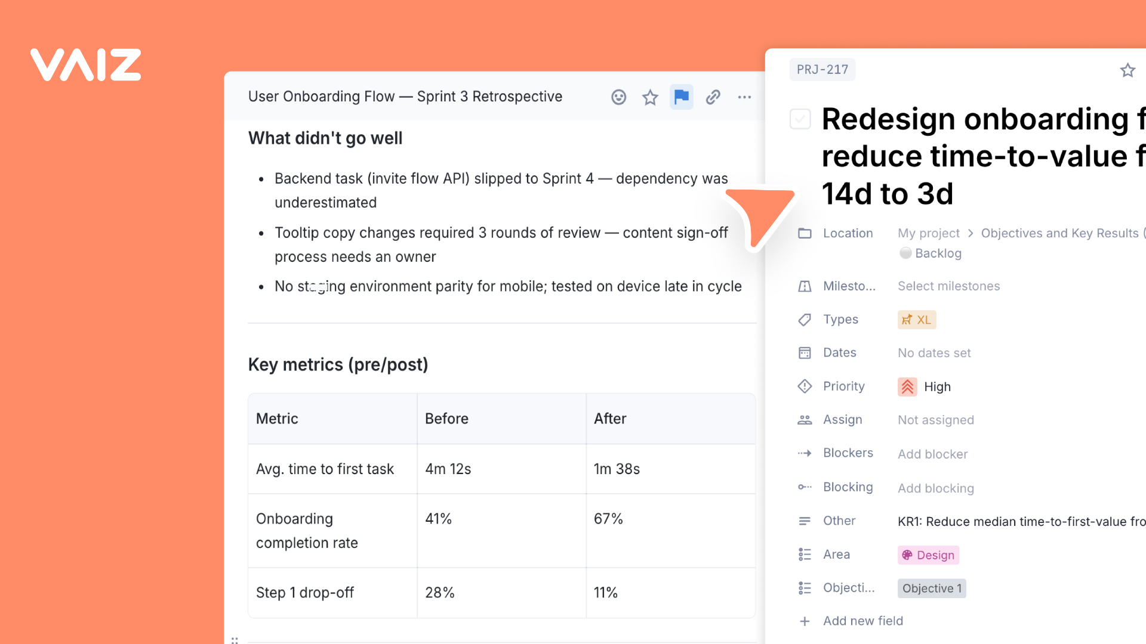The image size is (1146, 644).
Task: Copy document link with chain icon
Action: [713, 97]
